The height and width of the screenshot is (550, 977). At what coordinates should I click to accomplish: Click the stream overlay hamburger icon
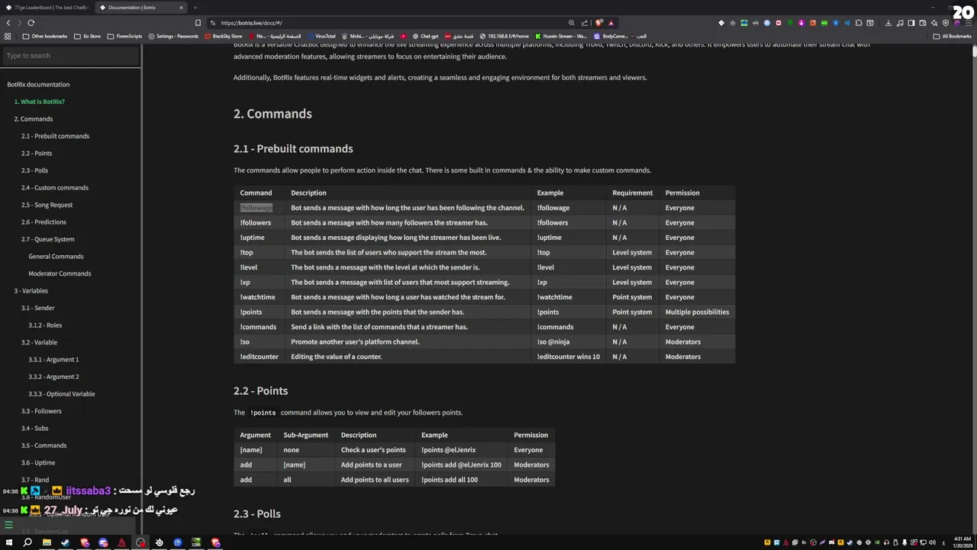[x=8, y=525]
